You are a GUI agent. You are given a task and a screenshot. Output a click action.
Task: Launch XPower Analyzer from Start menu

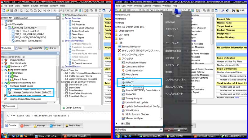(134, 118)
